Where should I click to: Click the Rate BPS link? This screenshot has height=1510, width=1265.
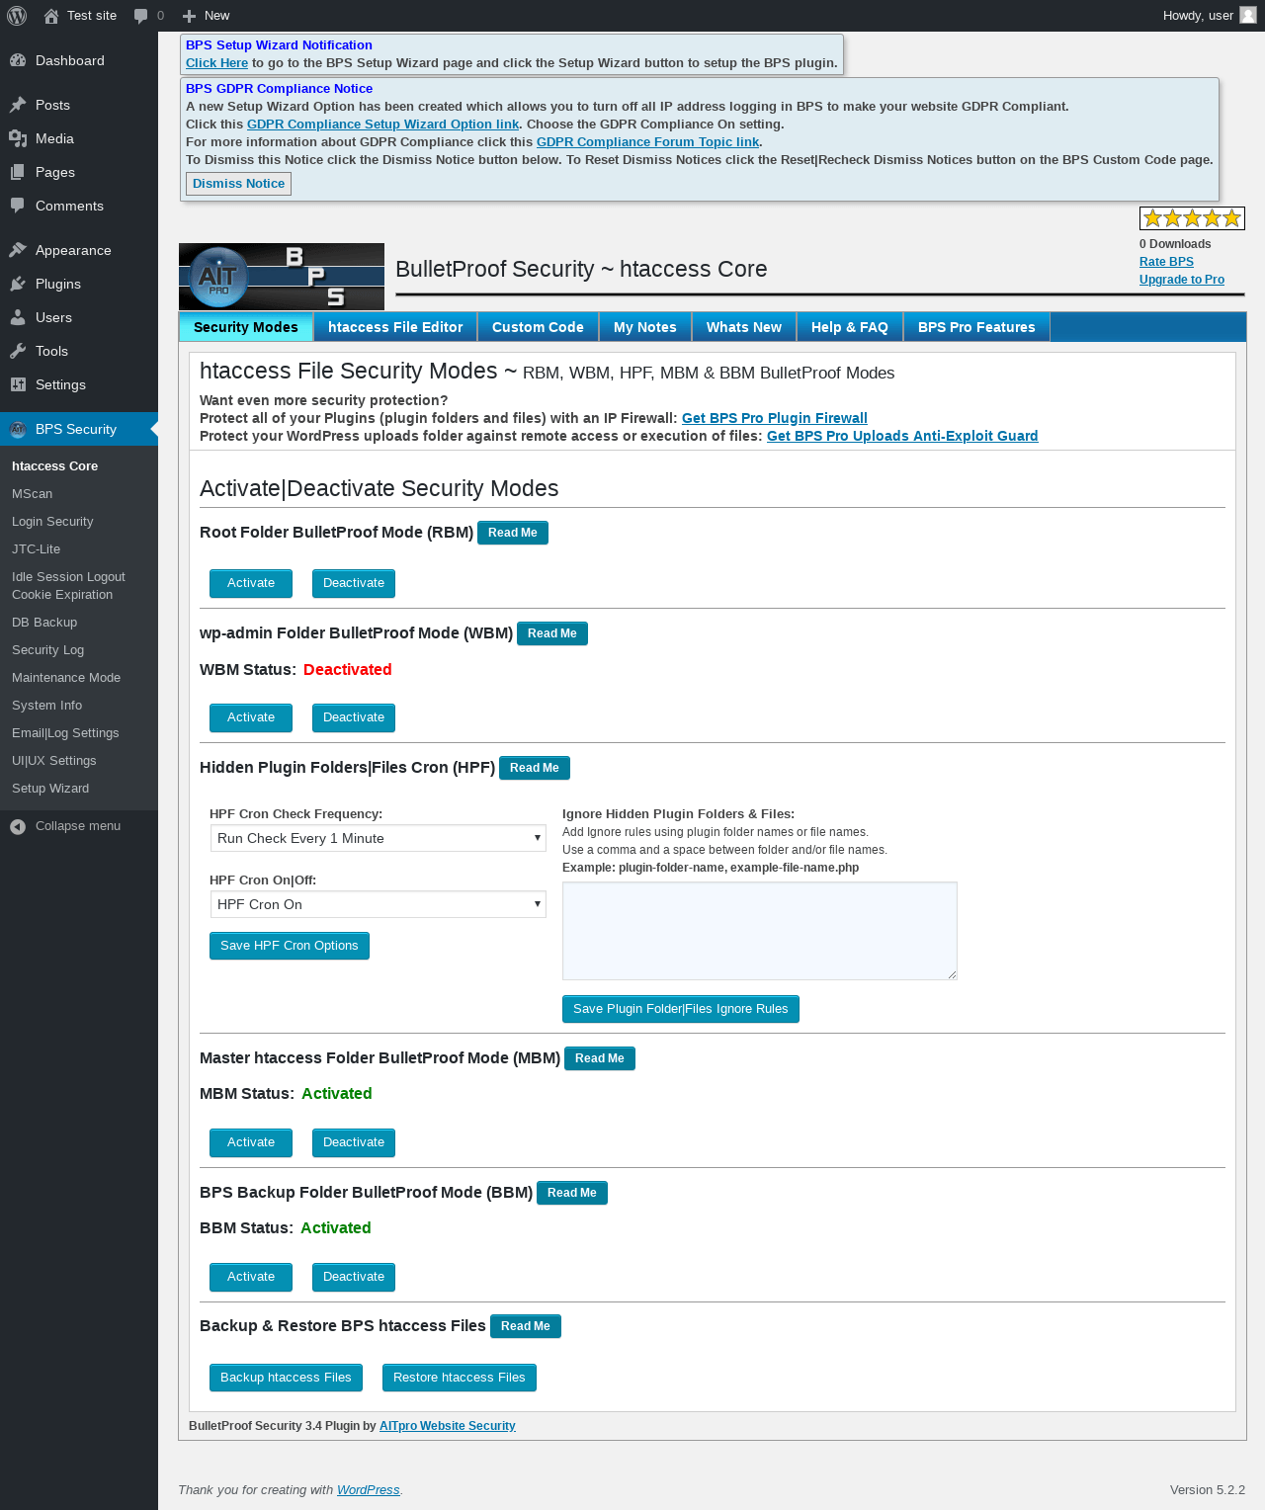1166,262
